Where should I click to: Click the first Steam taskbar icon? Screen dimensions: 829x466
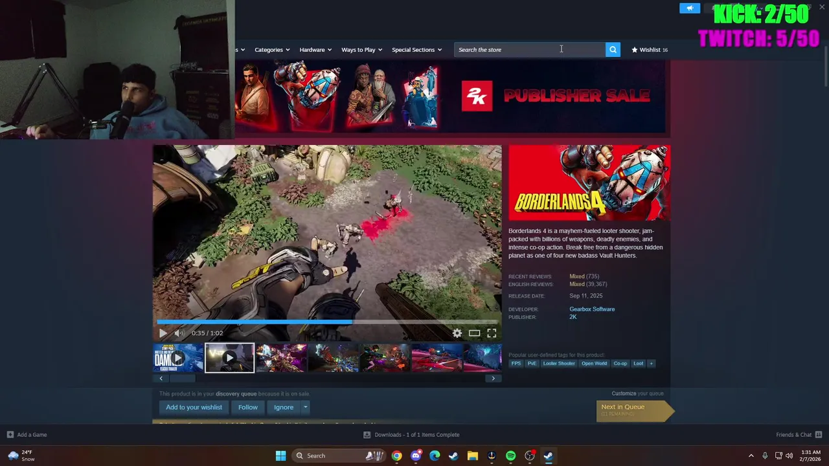(453, 456)
